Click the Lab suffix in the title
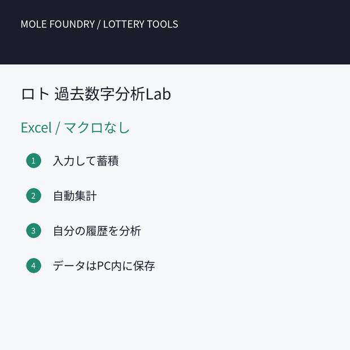The image size is (350, 350). point(158,94)
